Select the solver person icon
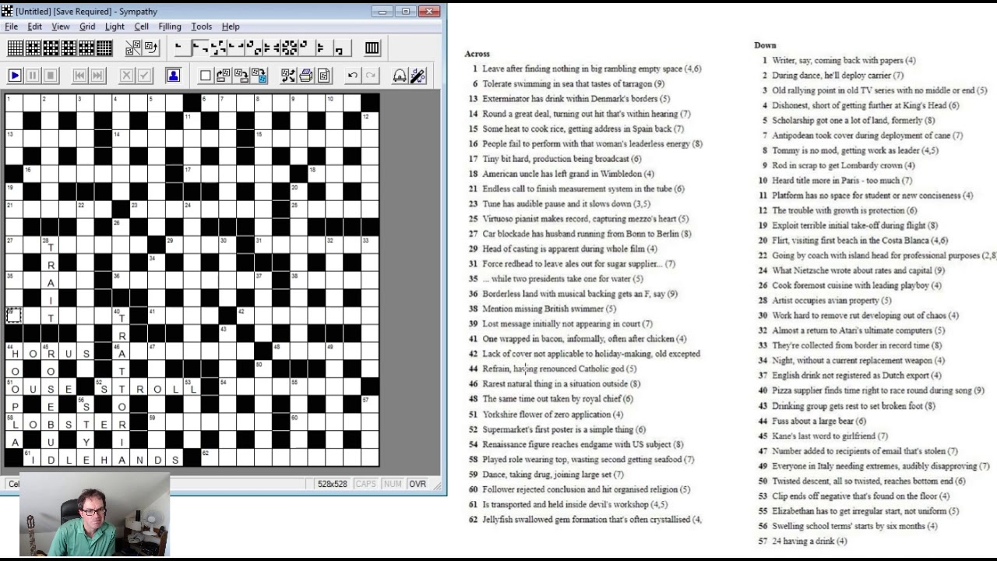 (173, 75)
